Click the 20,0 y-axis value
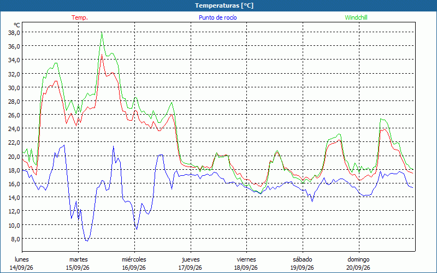The image size is (437, 273). [14, 157]
